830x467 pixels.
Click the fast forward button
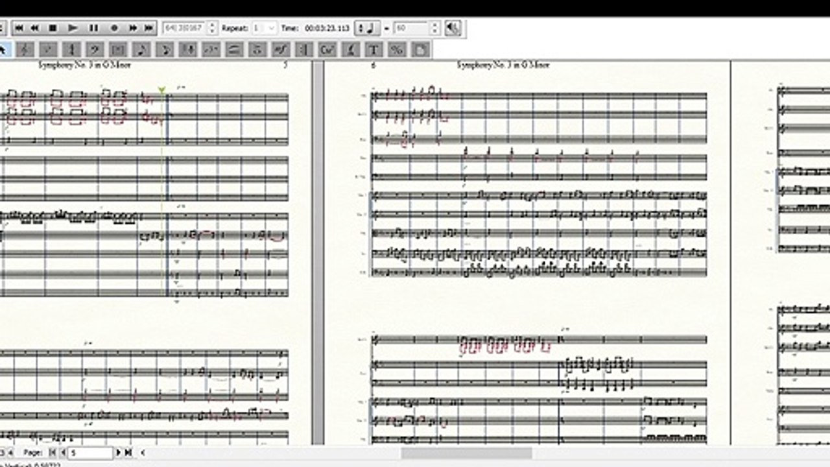(133, 29)
